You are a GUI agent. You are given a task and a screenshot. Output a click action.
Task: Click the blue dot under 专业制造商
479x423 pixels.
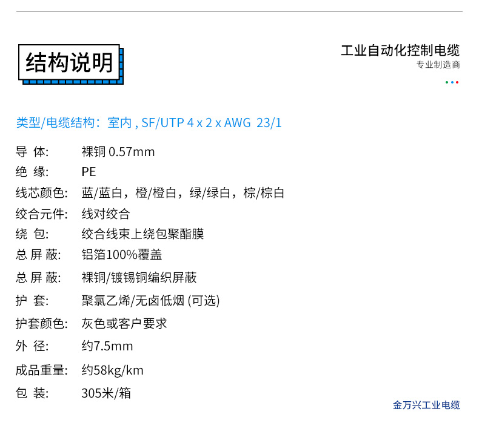click(x=452, y=82)
